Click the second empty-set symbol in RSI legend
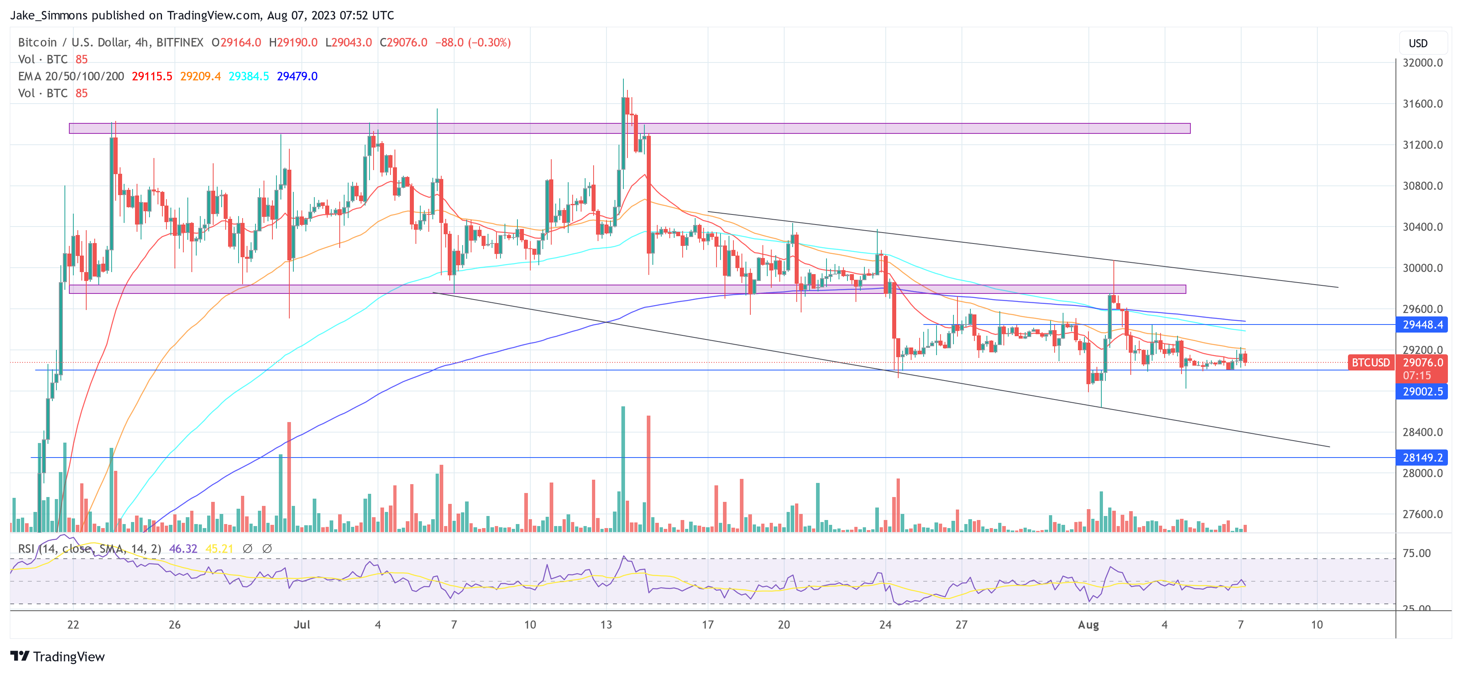Image resolution: width=1462 pixels, height=674 pixels. tap(267, 549)
